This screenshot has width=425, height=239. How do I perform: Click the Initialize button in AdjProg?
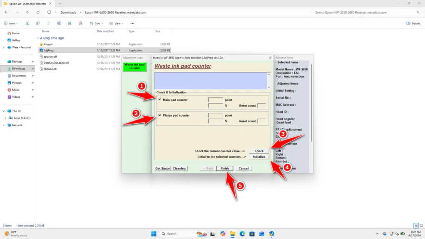(x=259, y=156)
